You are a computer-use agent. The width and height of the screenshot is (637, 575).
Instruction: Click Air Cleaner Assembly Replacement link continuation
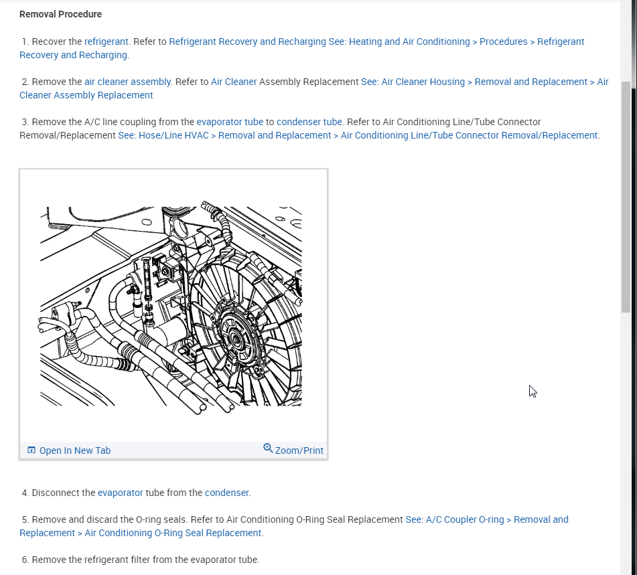point(86,96)
